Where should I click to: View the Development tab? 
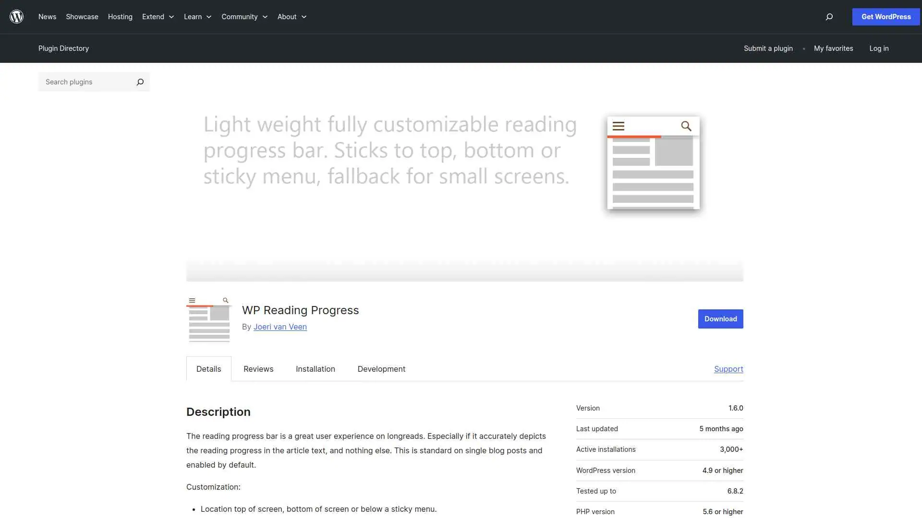coord(381,369)
